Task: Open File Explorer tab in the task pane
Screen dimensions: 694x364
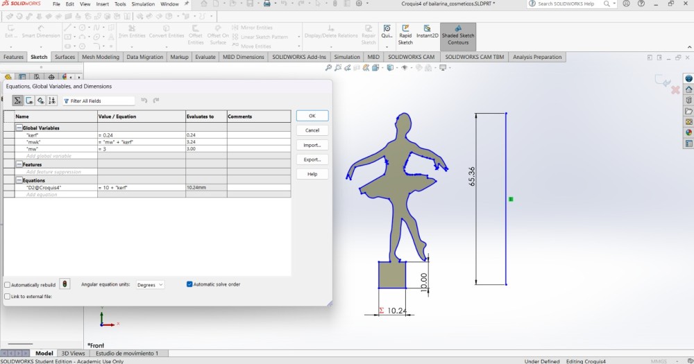Action: pyautogui.click(x=688, y=111)
